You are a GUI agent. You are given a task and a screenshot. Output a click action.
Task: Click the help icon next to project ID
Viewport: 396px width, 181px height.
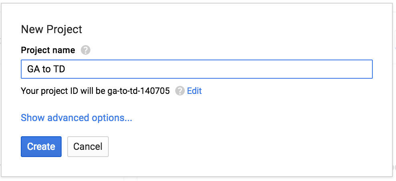180,91
